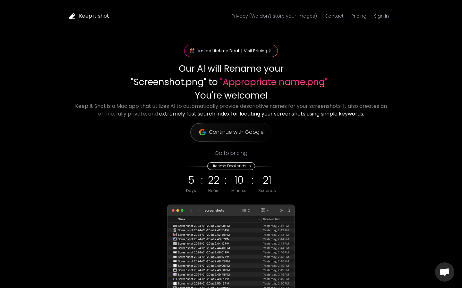The width and height of the screenshot is (462, 288).
Task: Click the thumbnail icon of Screenshot 2.43.57 PM
Action: [175, 239]
